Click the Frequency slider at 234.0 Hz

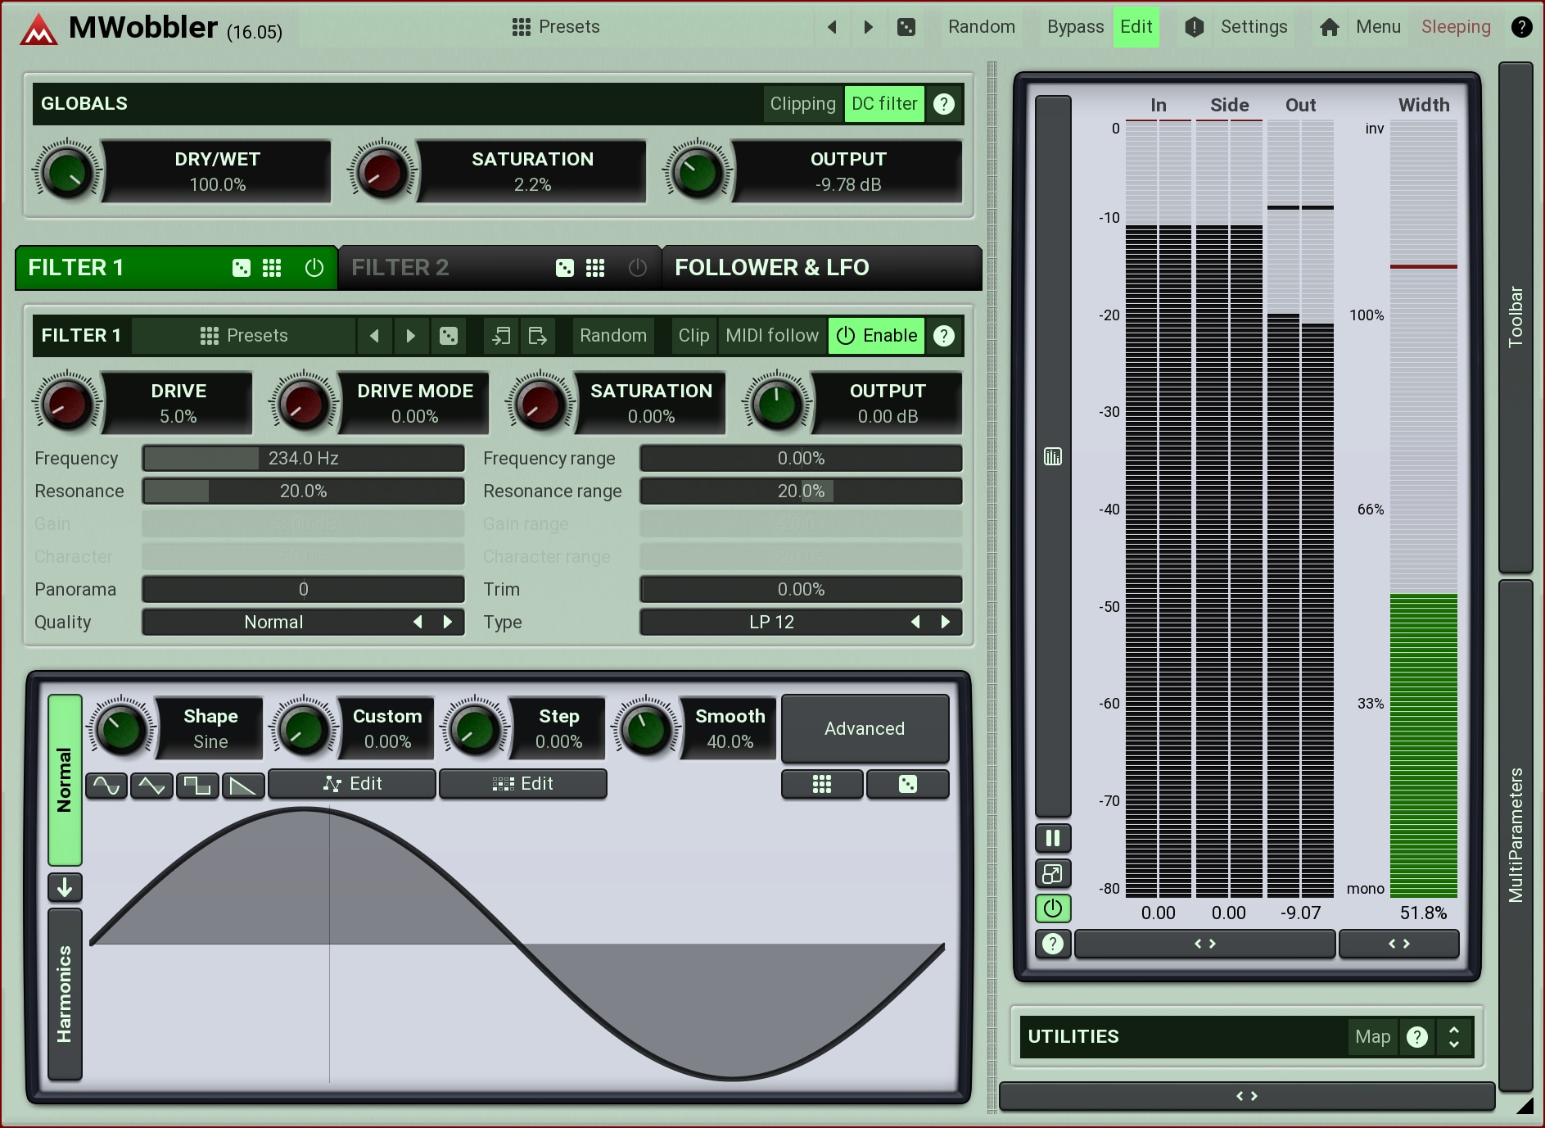pyautogui.click(x=304, y=459)
